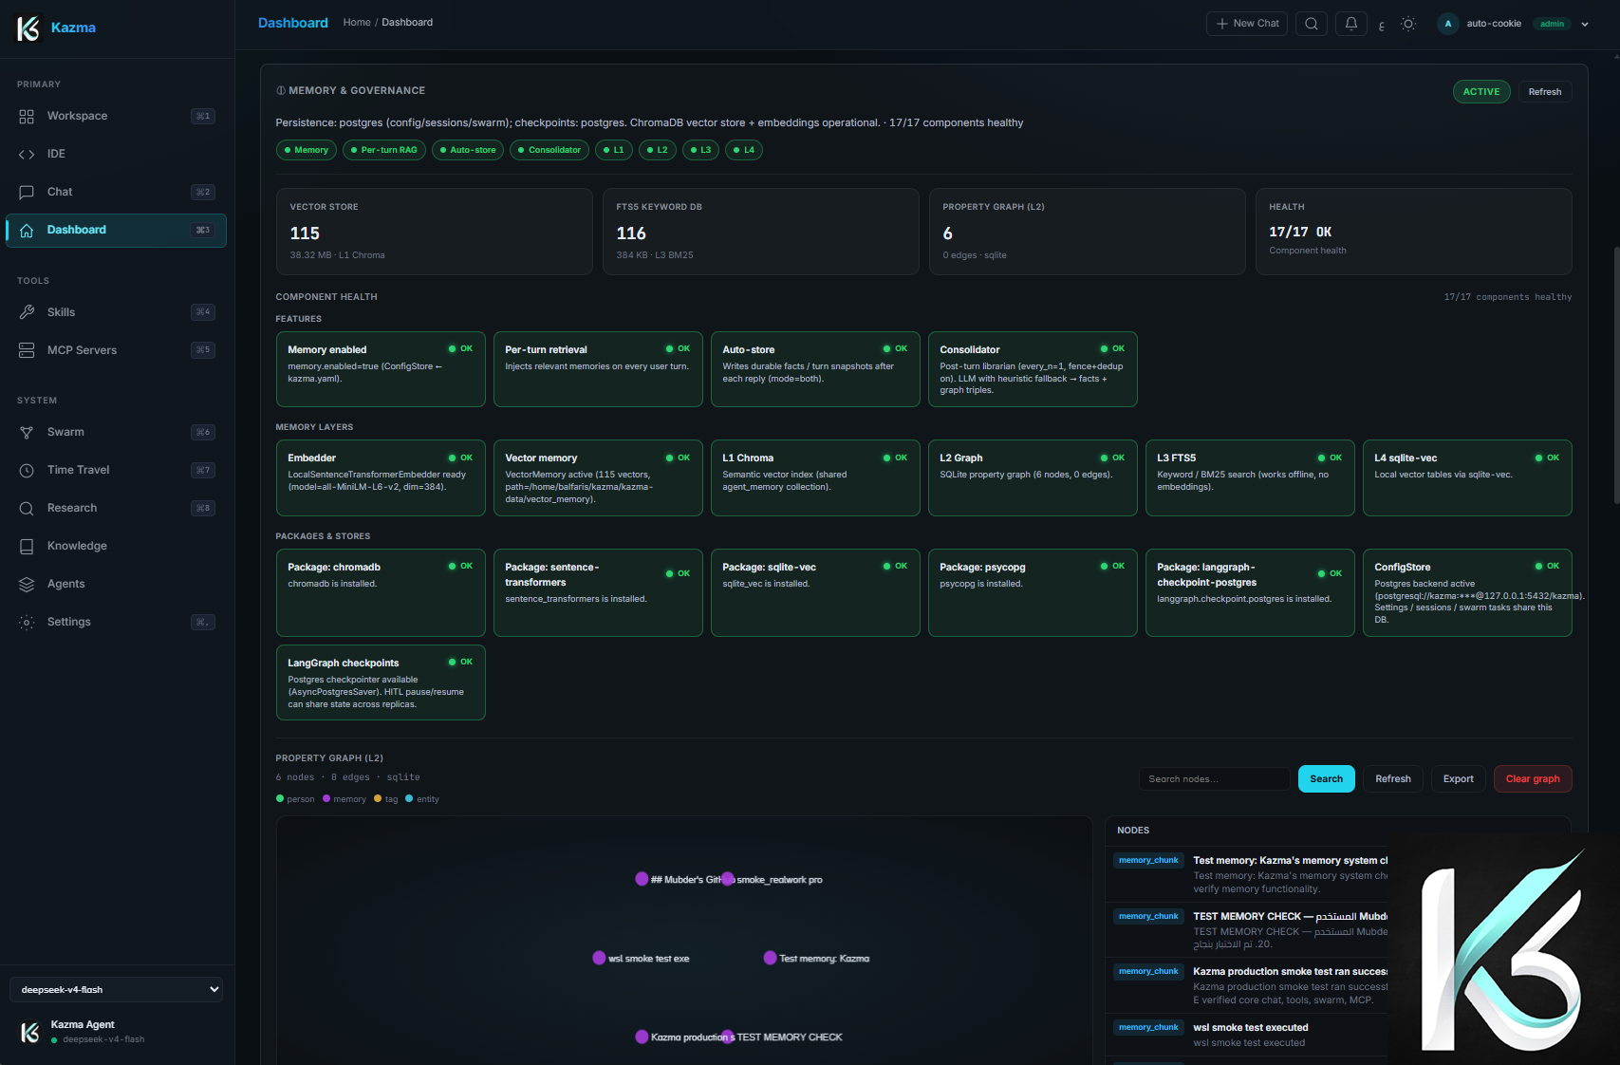Image resolution: width=1620 pixels, height=1065 pixels.
Task: Open the FTS5 Keyword DB stat card
Action: (x=761, y=232)
